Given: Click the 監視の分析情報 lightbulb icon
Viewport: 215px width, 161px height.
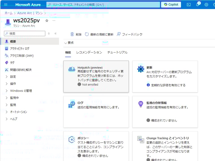Looking at the screenshot, I should click(x=141, y=104).
